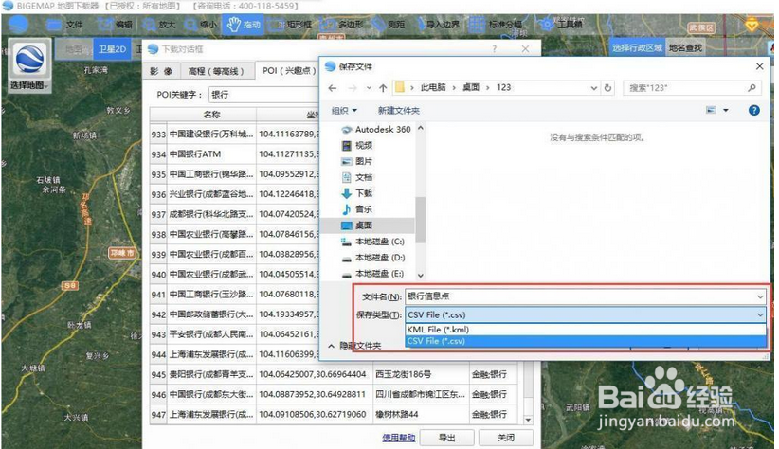Select 视频 in the navigation pane

point(356,145)
